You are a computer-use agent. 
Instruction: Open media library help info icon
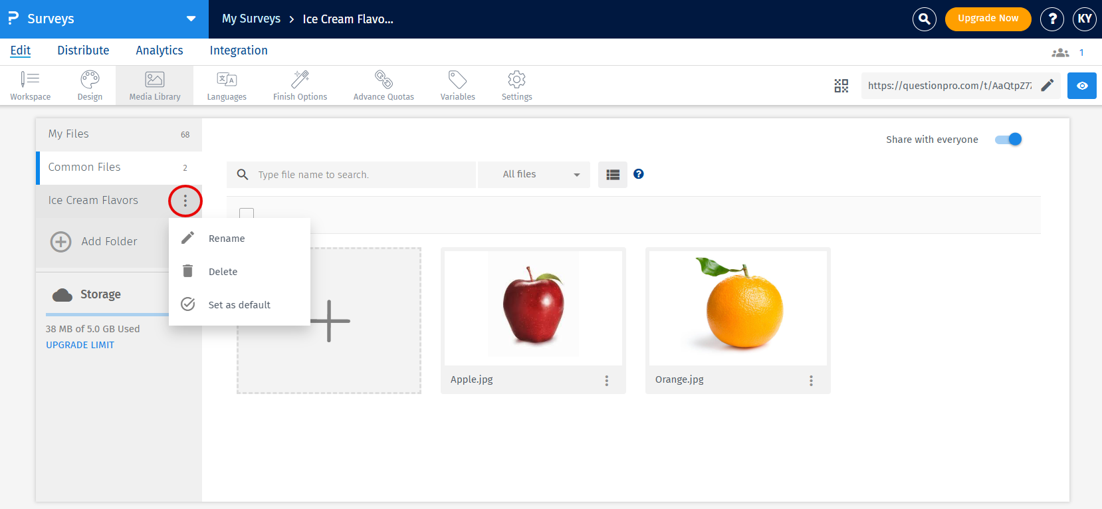[639, 174]
